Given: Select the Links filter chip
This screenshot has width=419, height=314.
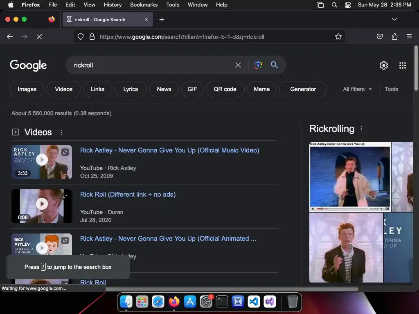Looking at the screenshot, I should (97, 89).
